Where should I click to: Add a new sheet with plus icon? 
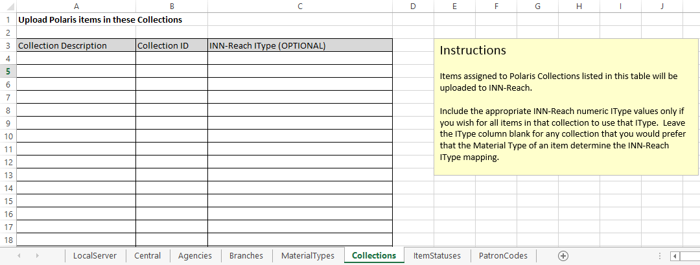coord(563,256)
